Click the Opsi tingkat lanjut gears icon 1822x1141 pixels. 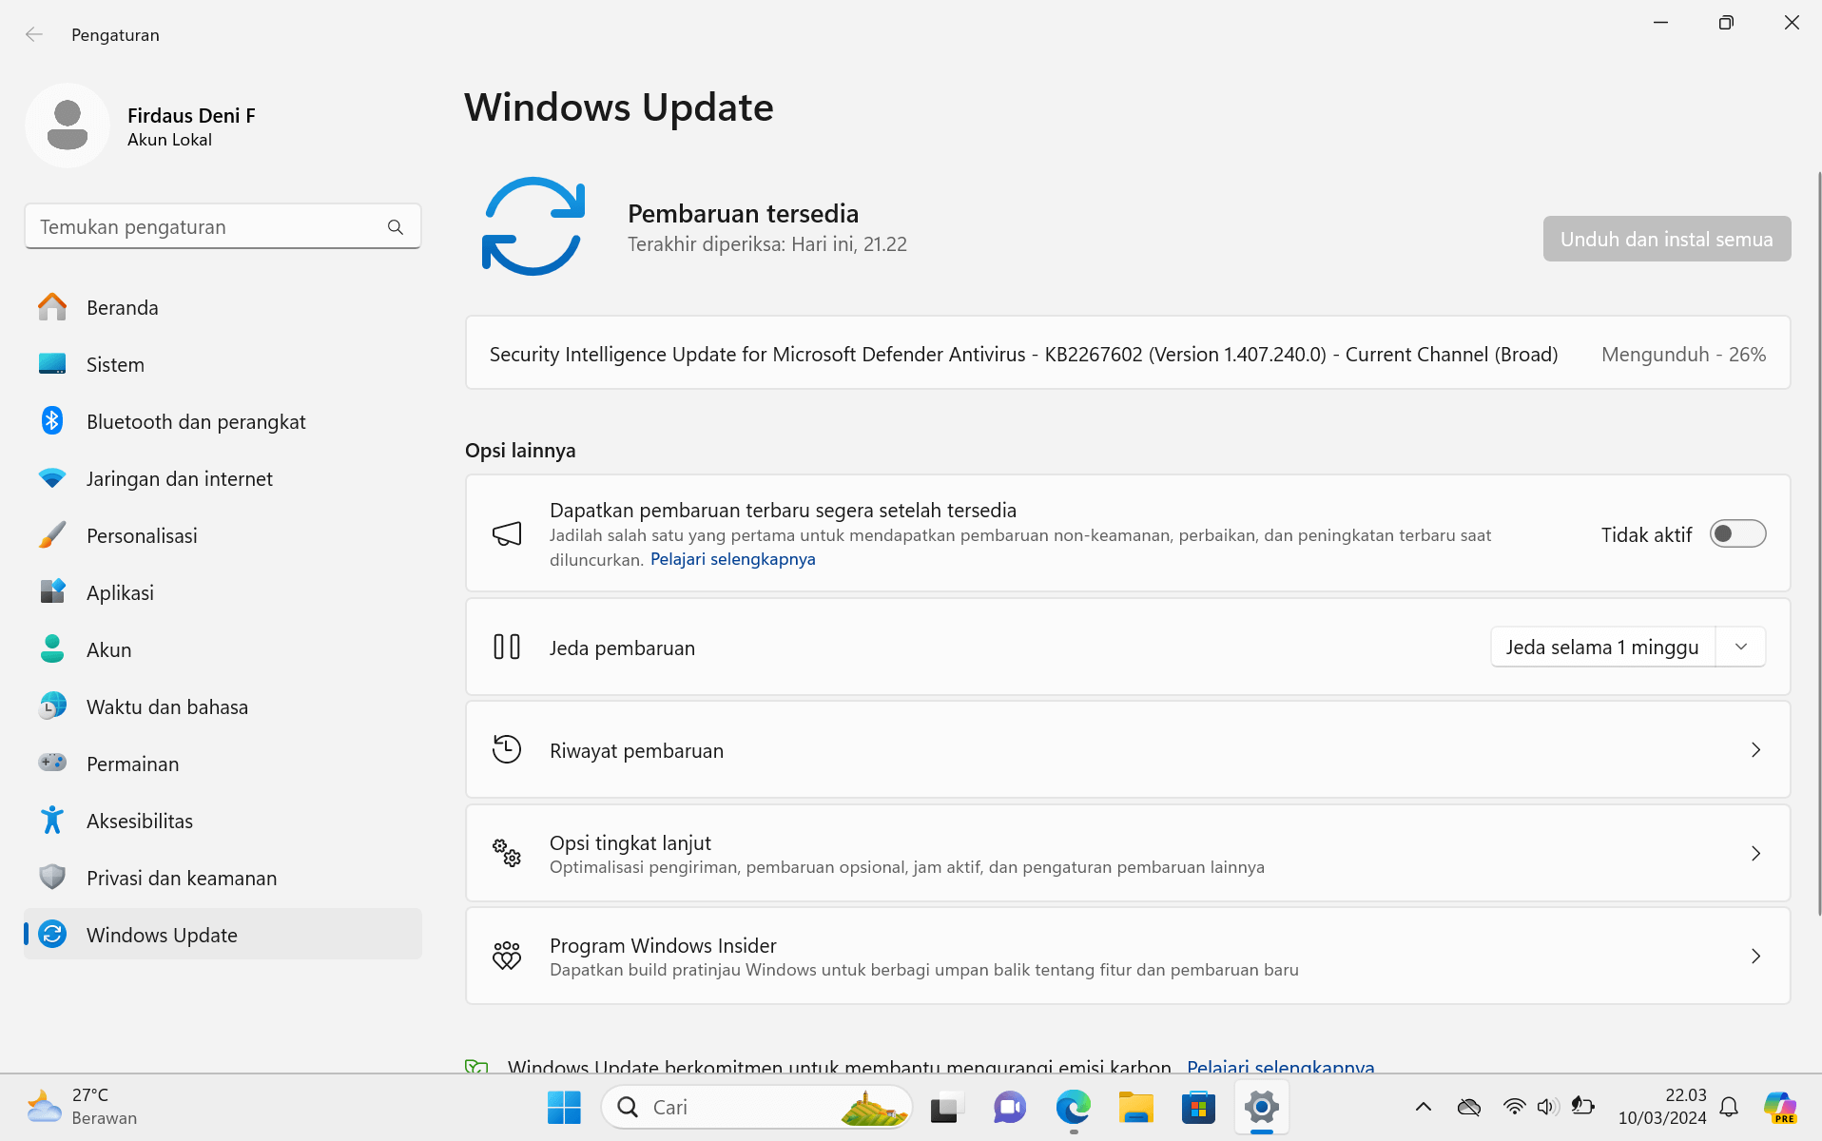[507, 853]
